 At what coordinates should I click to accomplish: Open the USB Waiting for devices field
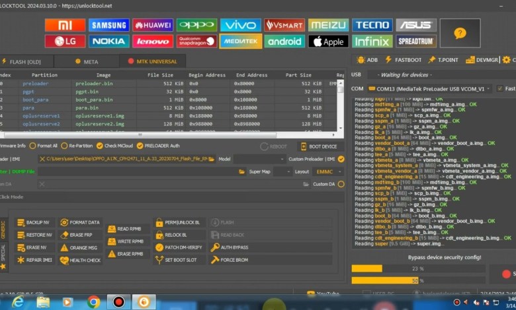pos(441,75)
